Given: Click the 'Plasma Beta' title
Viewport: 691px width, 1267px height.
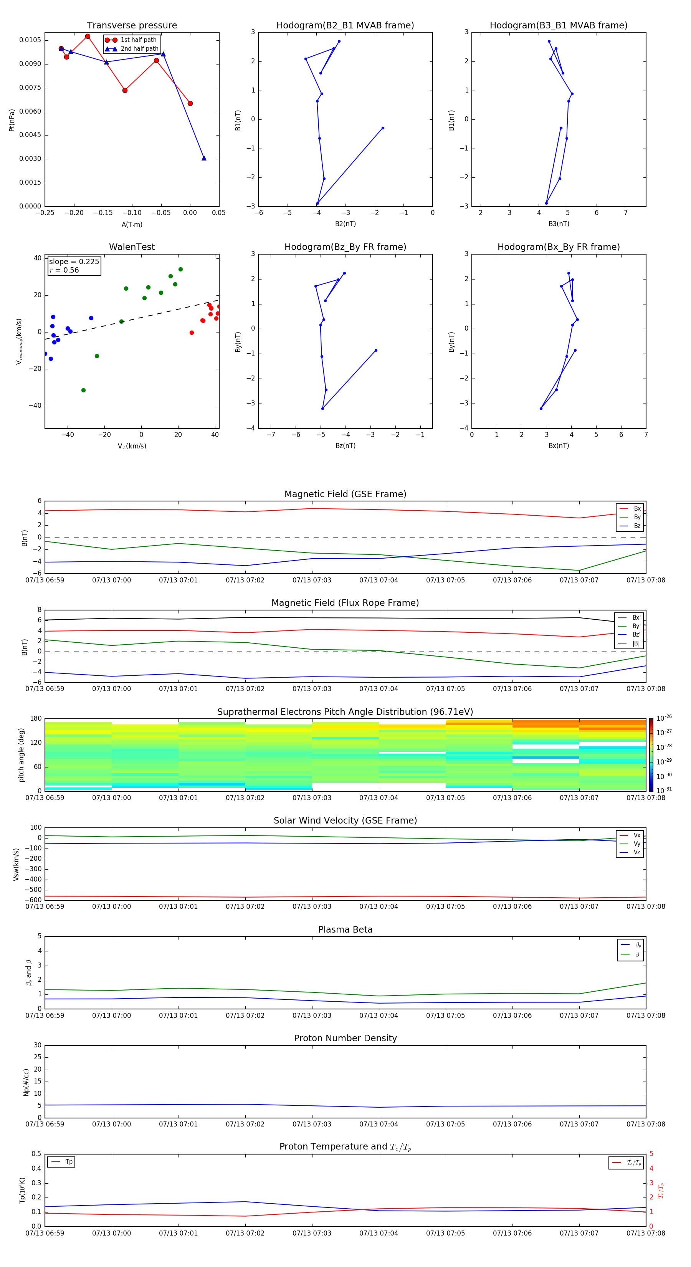Looking at the screenshot, I should coord(345,930).
